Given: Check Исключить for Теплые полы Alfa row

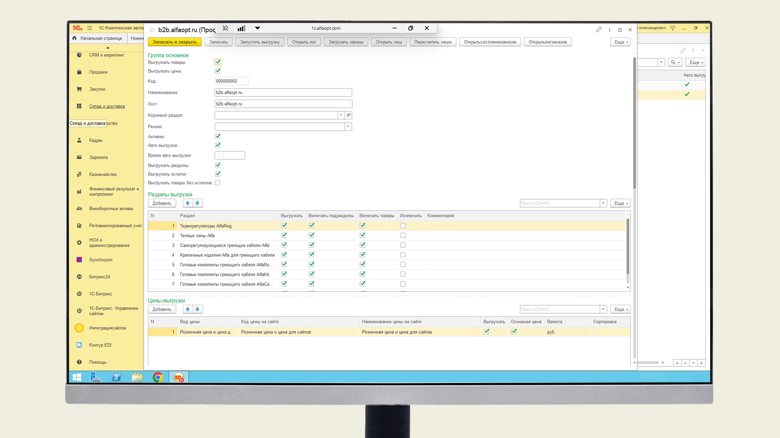Looking at the screenshot, I should [403, 235].
